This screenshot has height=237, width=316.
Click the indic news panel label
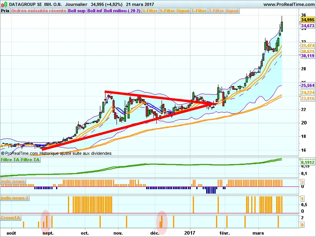coord(13,181)
